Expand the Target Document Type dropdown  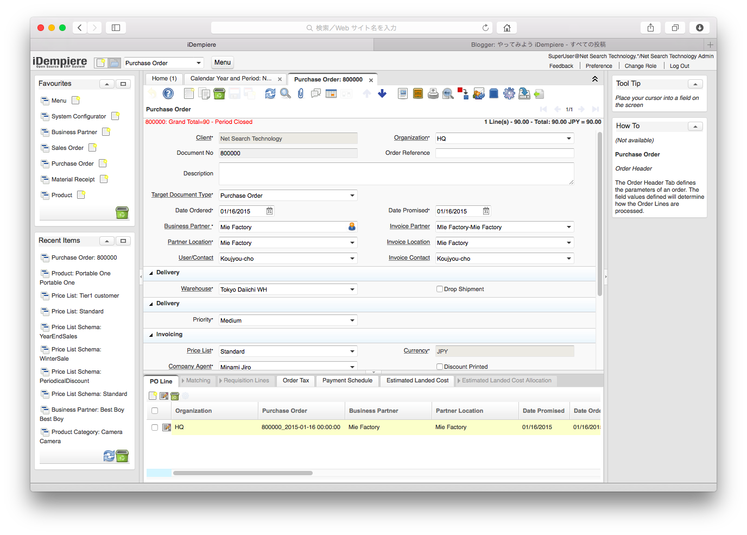click(352, 196)
